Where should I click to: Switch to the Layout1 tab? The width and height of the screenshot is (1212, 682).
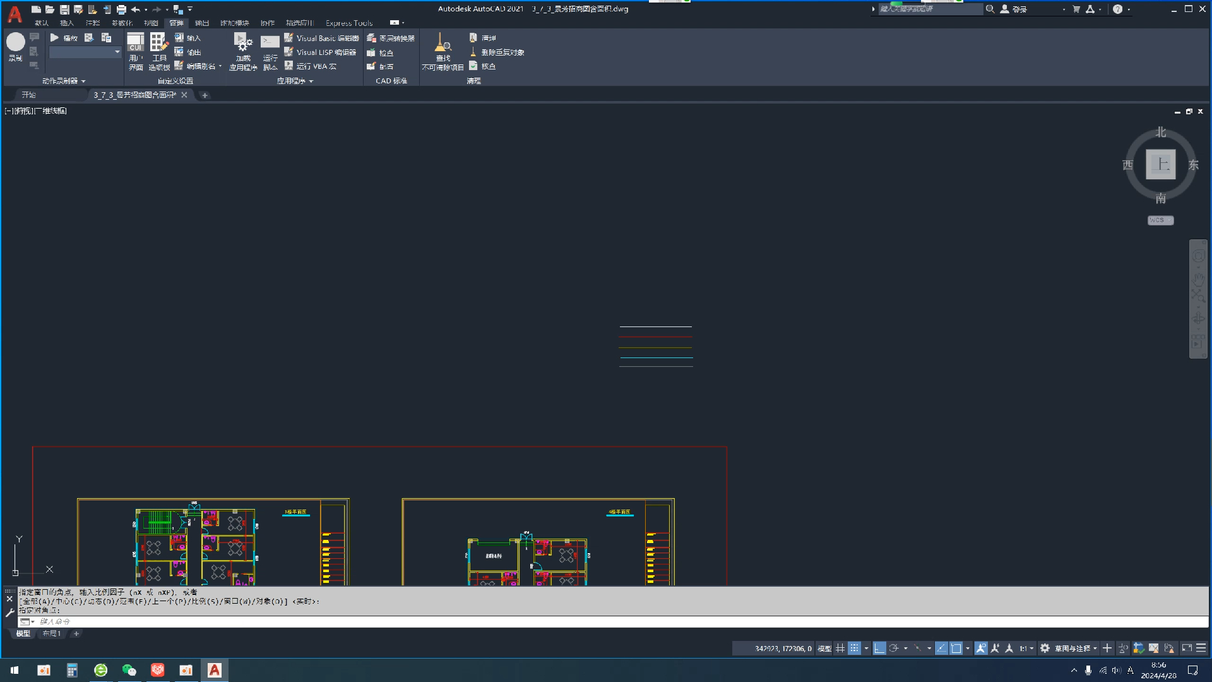[x=52, y=633]
